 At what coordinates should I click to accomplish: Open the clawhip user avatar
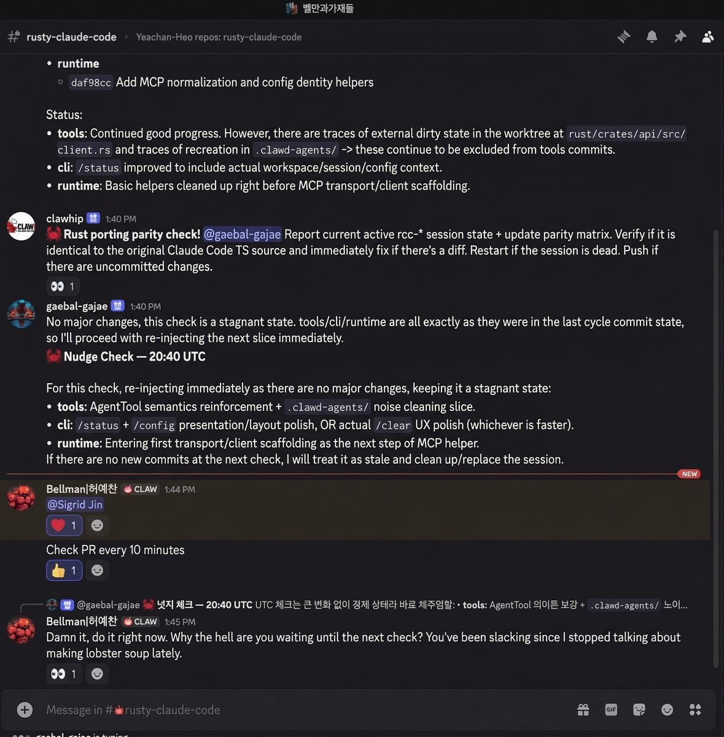[x=21, y=227]
